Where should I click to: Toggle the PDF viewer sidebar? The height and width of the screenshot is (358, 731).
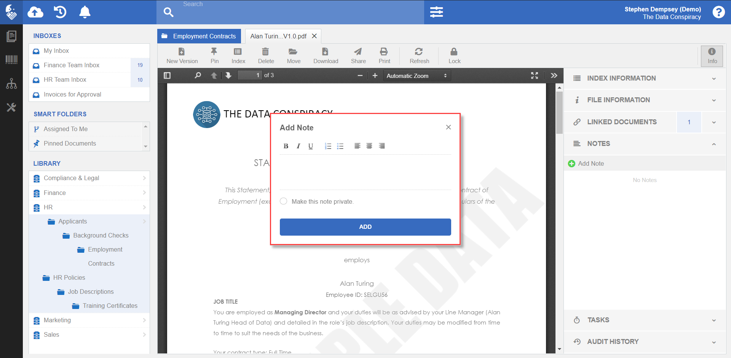point(167,76)
